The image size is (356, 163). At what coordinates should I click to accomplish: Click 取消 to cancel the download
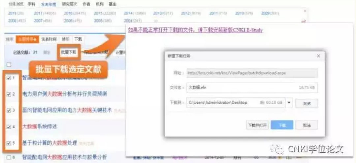[x=307, y=125]
